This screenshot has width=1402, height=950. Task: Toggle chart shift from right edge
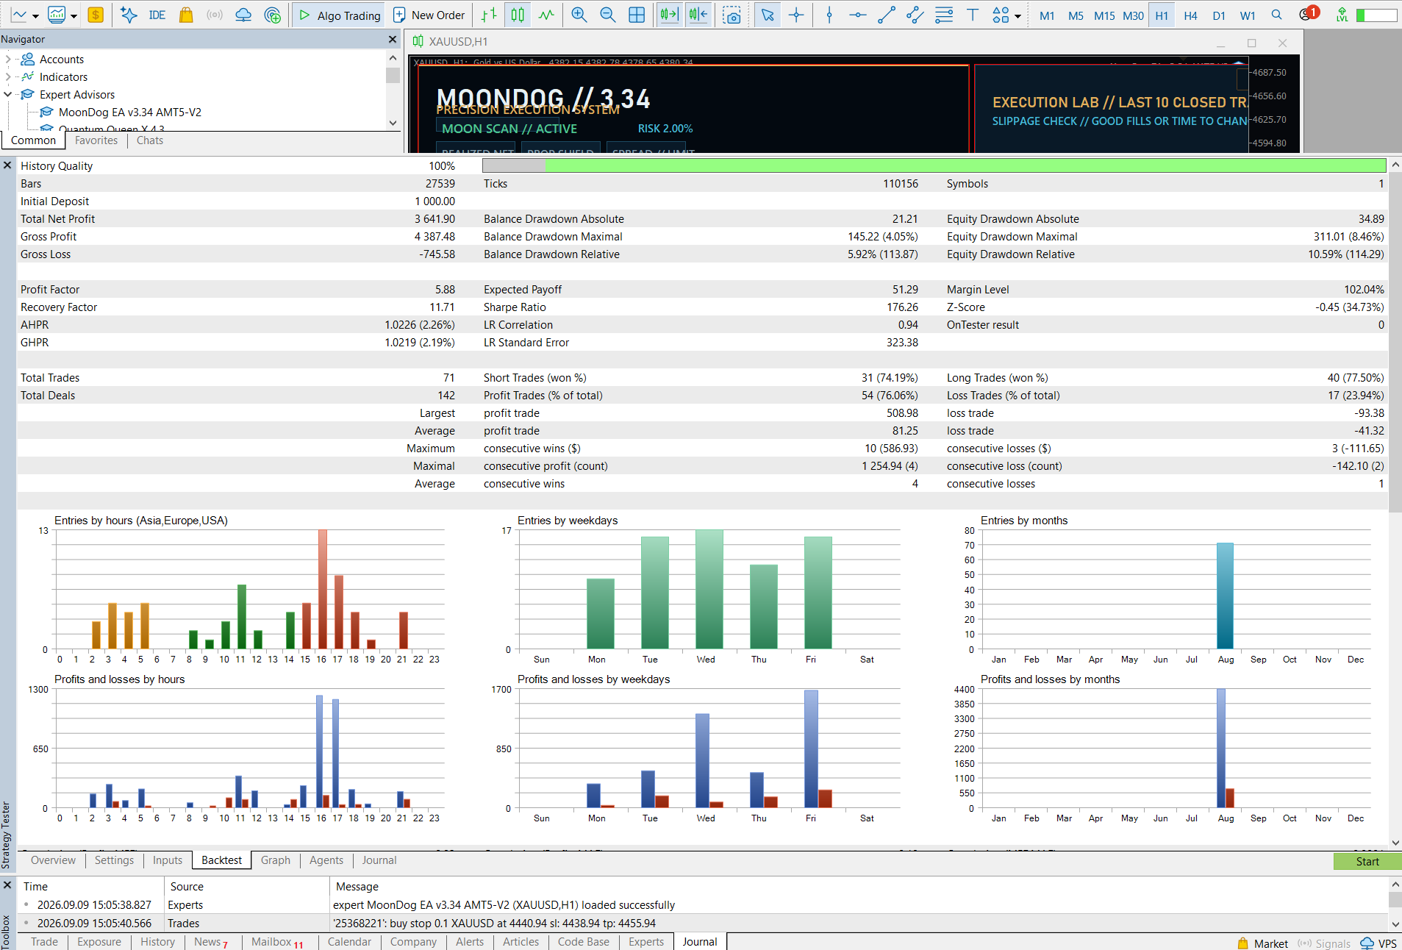click(698, 15)
